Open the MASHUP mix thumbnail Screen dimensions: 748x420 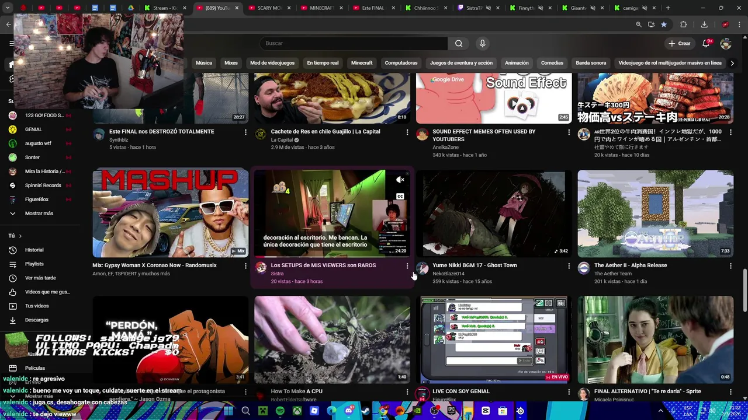tap(171, 213)
